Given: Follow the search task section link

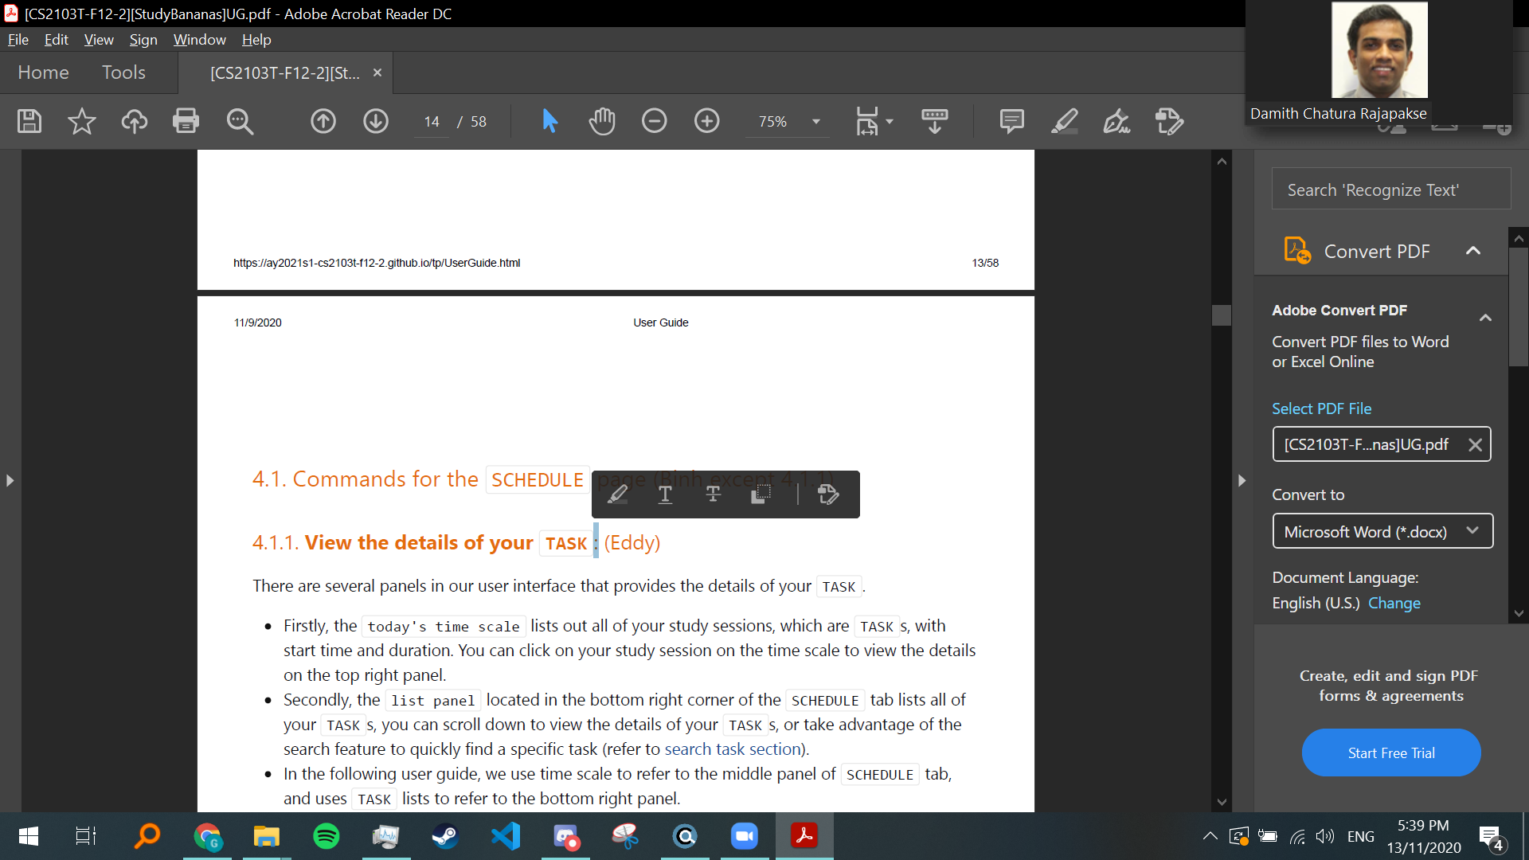Looking at the screenshot, I should point(732,749).
